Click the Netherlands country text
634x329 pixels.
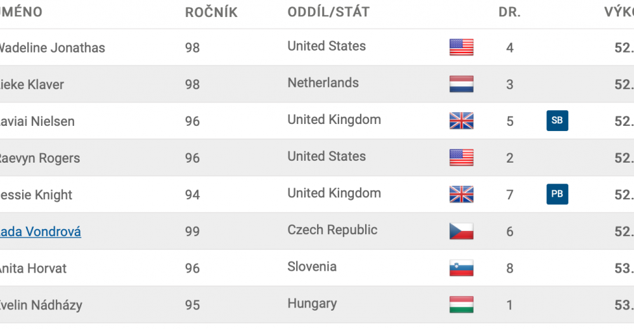[323, 83]
